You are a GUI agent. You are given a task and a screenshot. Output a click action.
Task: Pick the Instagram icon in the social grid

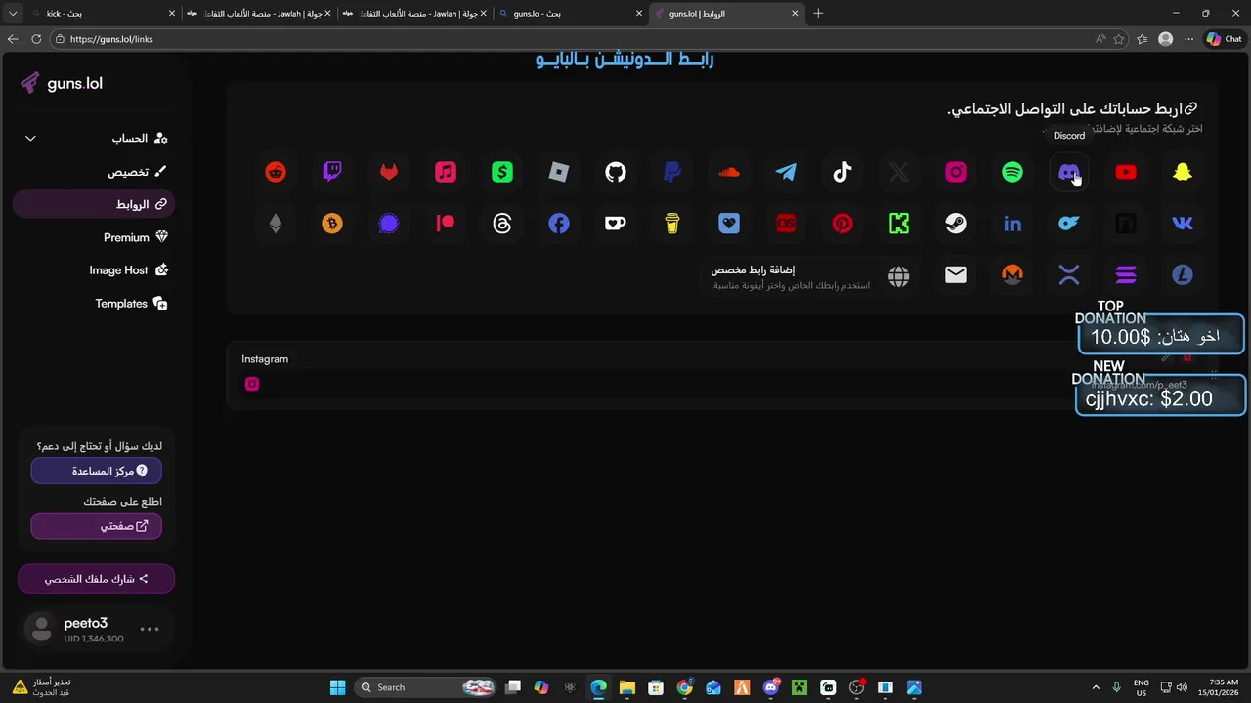[956, 173]
